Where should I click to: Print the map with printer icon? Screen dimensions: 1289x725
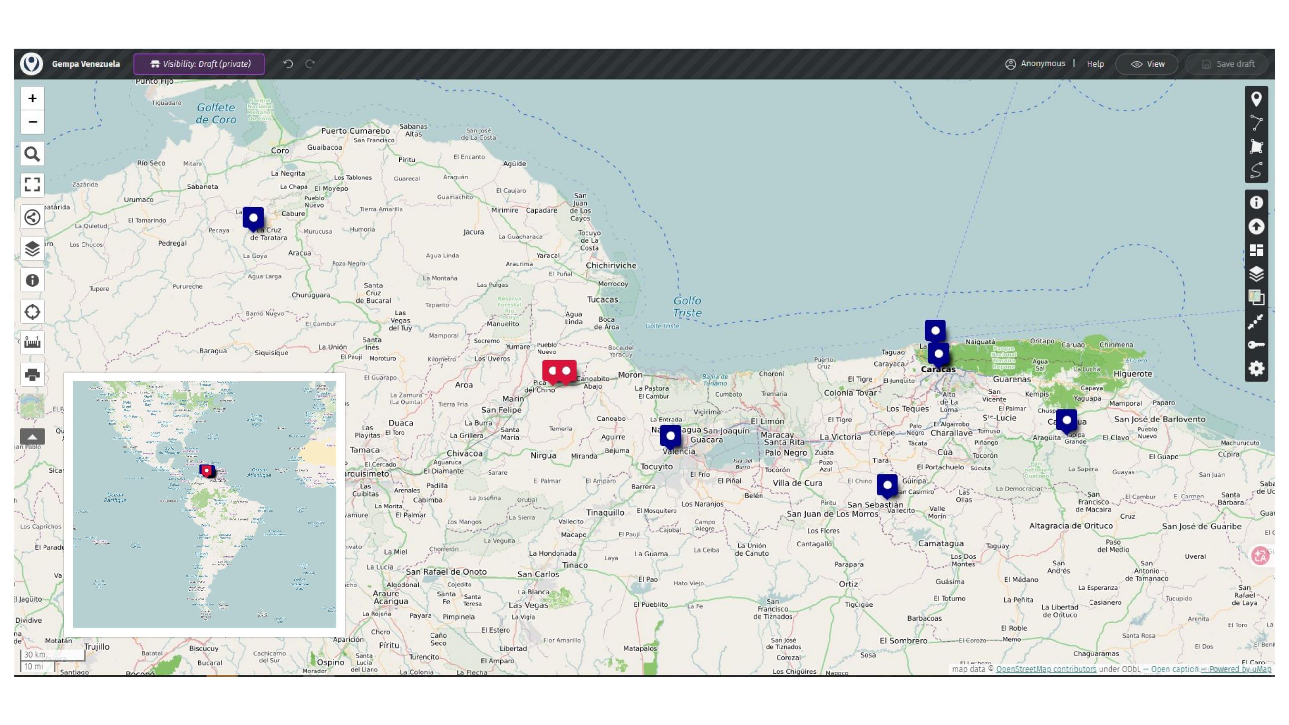coord(32,374)
